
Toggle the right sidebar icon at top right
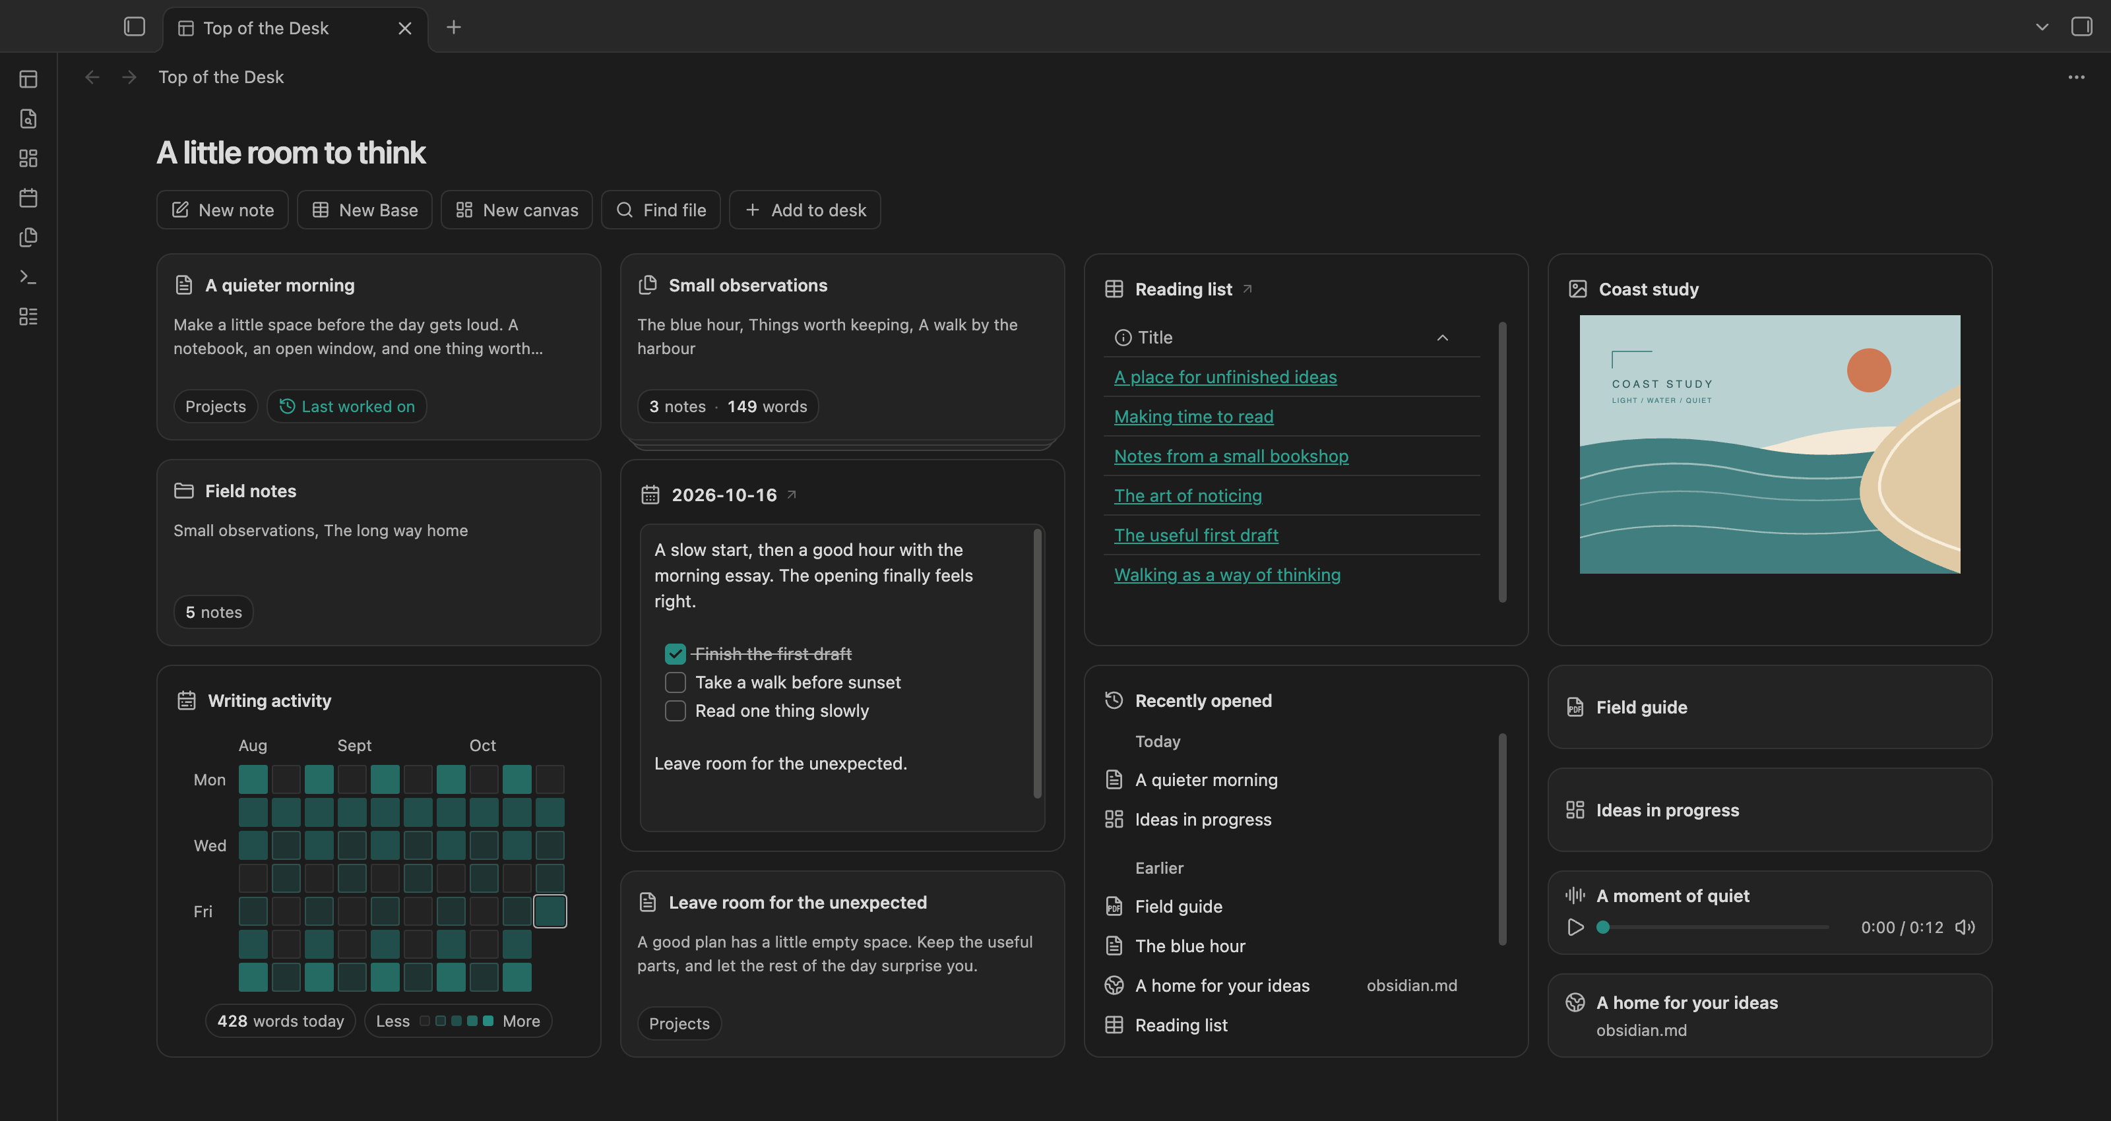click(x=2081, y=27)
